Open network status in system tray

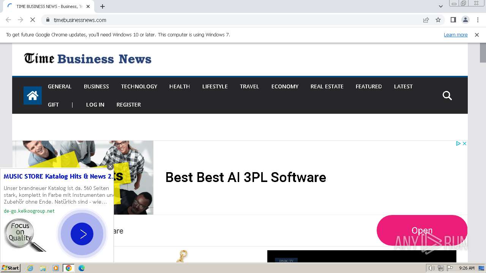click(441, 268)
